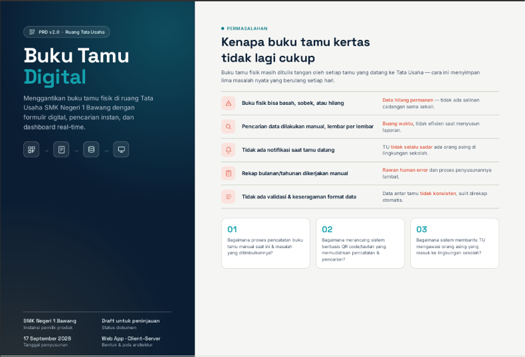Click the 'Bentuk & pola arsitektur' caption

tap(127, 345)
